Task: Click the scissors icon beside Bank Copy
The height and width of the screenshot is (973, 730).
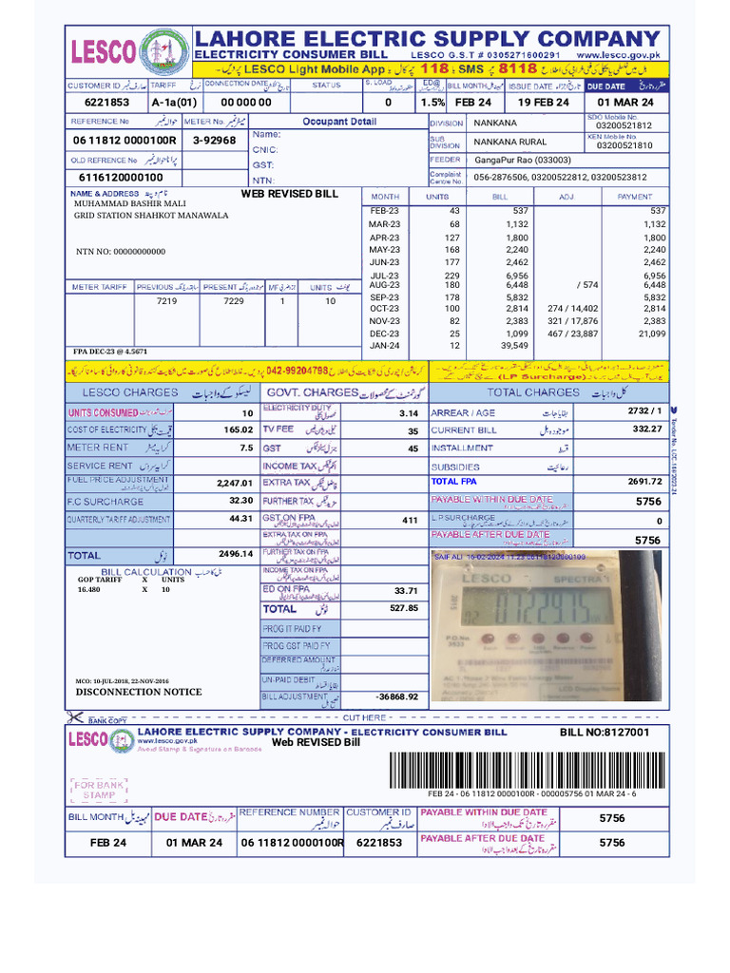Action: 74,717
